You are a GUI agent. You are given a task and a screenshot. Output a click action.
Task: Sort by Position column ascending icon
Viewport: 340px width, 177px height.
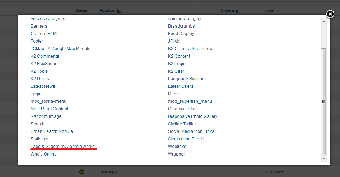(x=118, y=11)
